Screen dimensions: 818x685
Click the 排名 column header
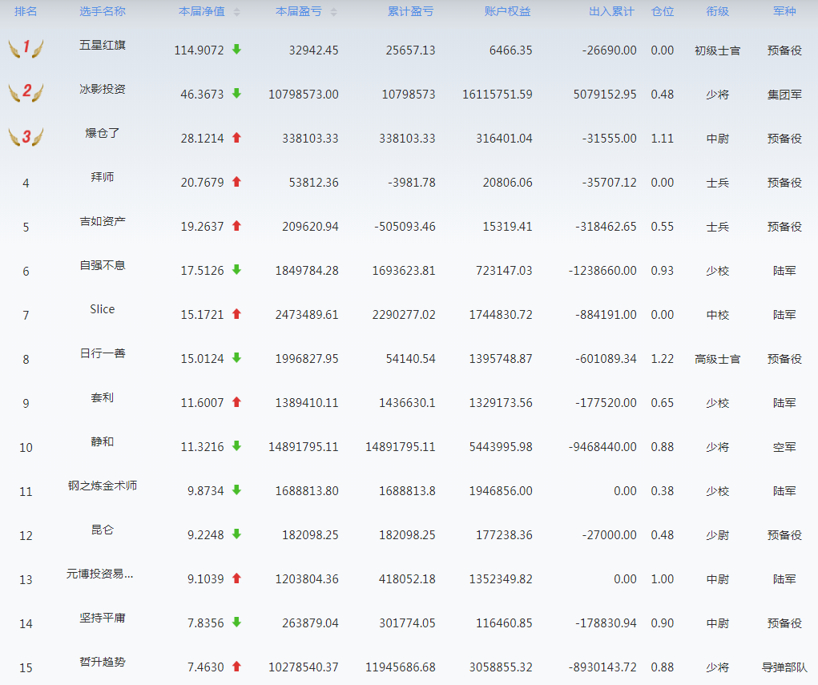[26, 11]
